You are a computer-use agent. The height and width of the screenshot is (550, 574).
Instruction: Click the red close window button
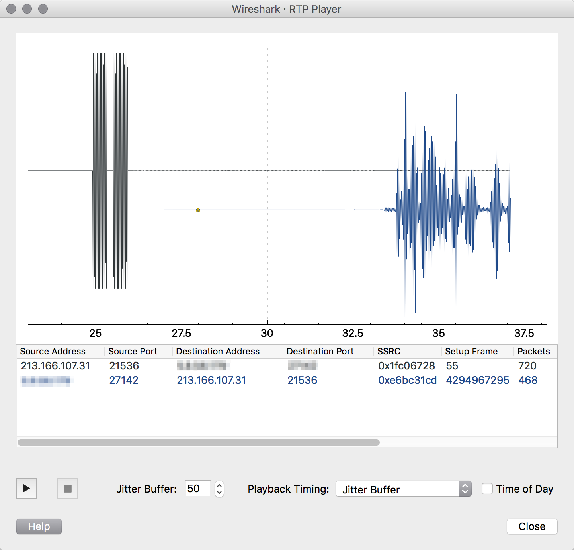tap(11, 9)
